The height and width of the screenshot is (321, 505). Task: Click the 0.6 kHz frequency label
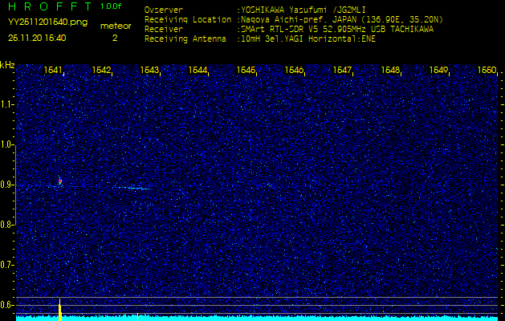click(x=6, y=305)
